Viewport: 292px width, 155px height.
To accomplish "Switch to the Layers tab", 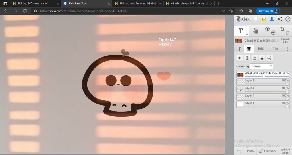I will pyautogui.click(x=249, y=49).
